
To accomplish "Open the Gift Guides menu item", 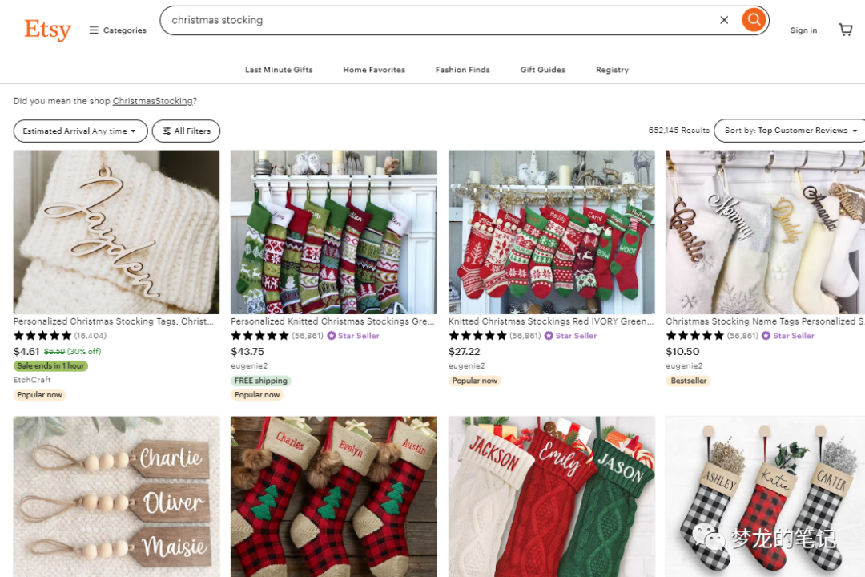I will click(x=543, y=71).
